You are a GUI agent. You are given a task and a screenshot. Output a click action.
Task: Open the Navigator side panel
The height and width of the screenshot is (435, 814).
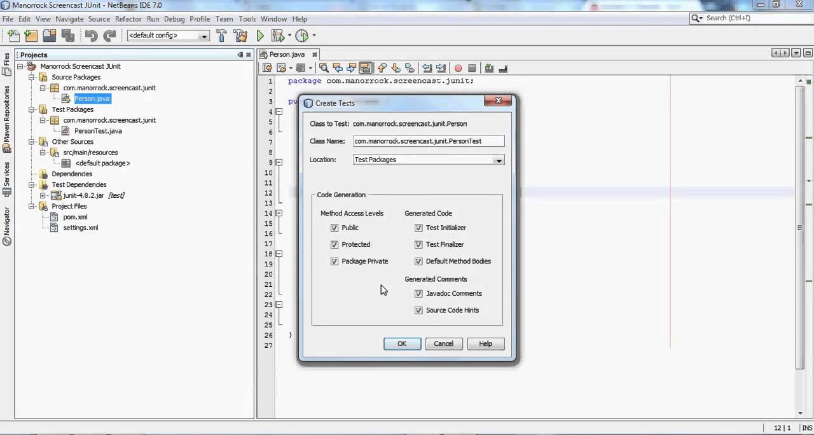pyautogui.click(x=7, y=226)
